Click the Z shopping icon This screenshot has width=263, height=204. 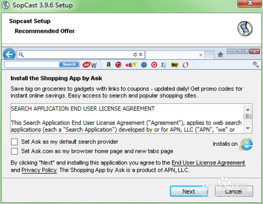click(x=164, y=65)
